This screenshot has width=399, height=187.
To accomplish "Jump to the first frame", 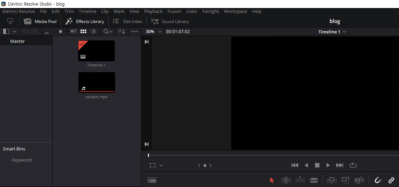I will tap(295, 165).
